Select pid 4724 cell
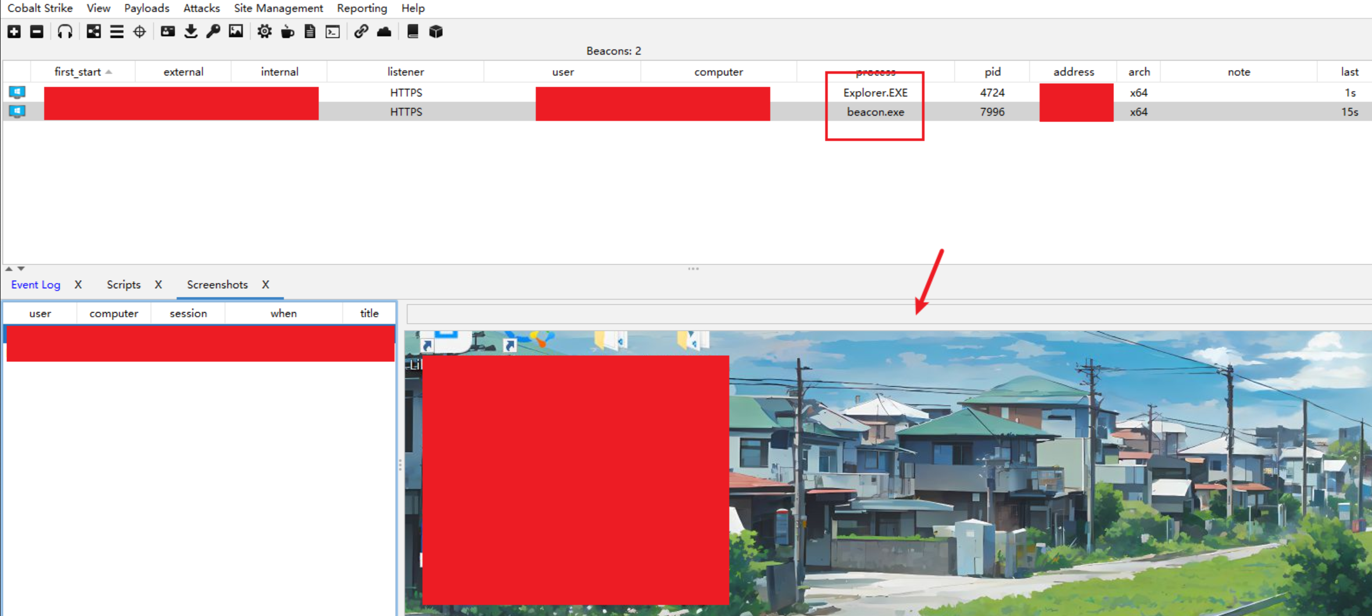This screenshot has width=1372, height=616. pyautogui.click(x=992, y=92)
